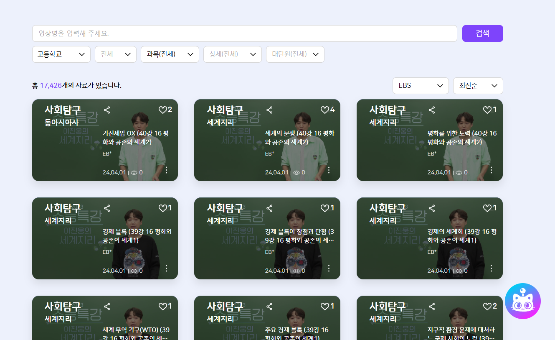The image size is (555, 340).
Task: Share the 세계 무역 기구(WTO) video
Action: (x=107, y=307)
